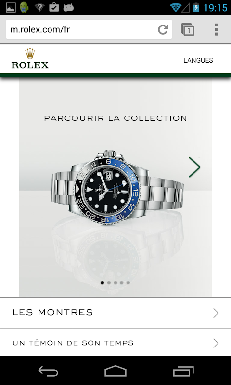This screenshot has width=231, height=385.
Task: Select the first carousel page dot
Action: [103, 282]
